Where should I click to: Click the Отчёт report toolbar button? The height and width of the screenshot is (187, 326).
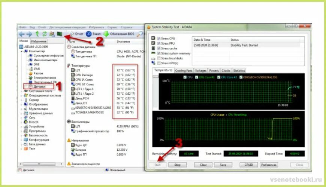coord(76,34)
